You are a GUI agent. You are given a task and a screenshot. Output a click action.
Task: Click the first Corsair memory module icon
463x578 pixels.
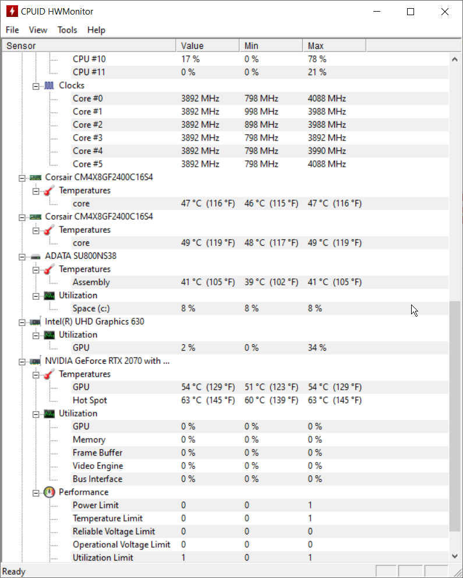pyautogui.click(x=36, y=177)
